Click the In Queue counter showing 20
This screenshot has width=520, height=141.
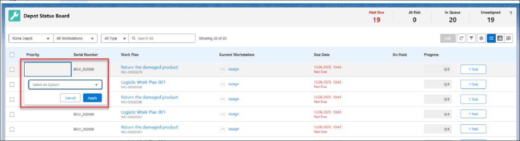pos(452,17)
